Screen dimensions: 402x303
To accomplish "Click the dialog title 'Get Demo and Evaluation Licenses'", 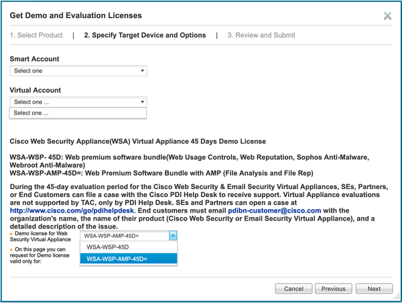I will pyautogui.click(x=76, y=15).
